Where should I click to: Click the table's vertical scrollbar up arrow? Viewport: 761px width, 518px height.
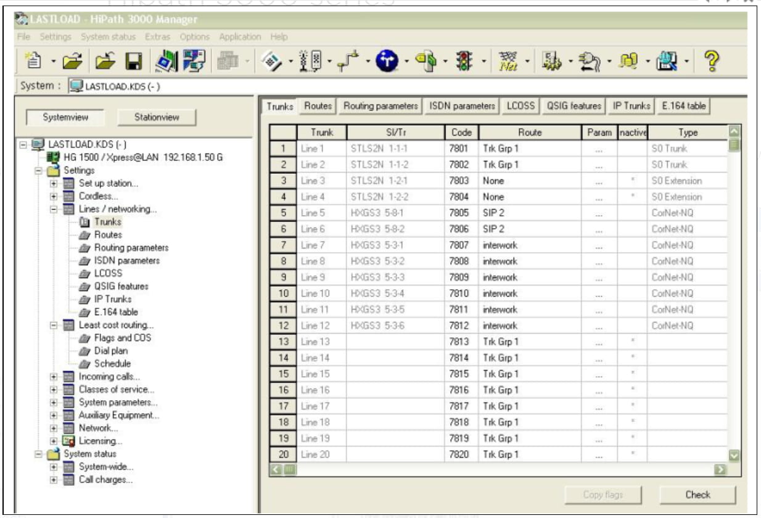733,130
